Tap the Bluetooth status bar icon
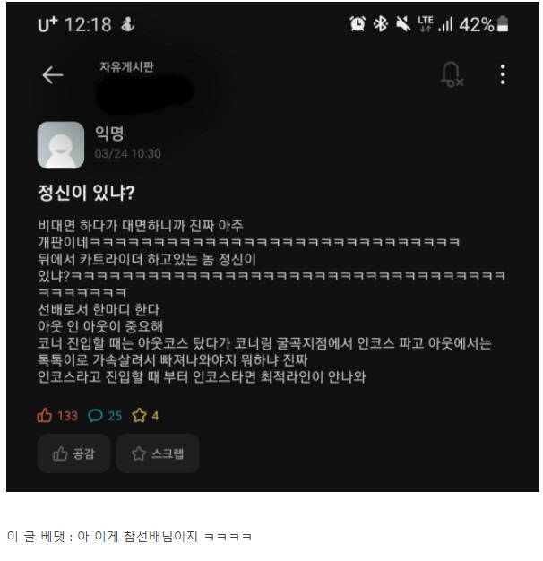The image size is (543, 561). [380, 24]
